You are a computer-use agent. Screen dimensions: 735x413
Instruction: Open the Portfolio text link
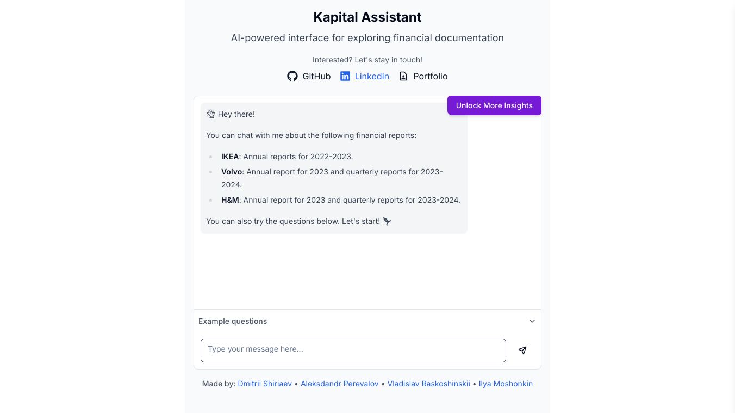click(430, 76)
